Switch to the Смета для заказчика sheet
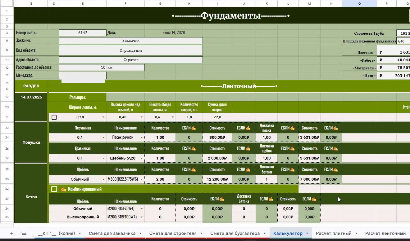410x241 pixels. click(x=112, y=233)
